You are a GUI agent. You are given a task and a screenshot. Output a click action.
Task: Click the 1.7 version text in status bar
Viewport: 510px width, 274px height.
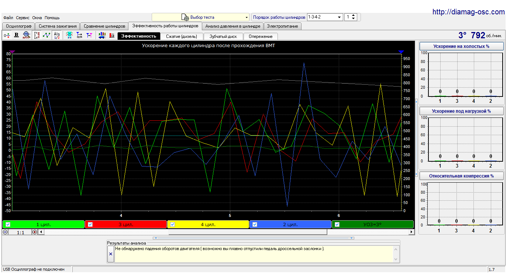(492, 270)
